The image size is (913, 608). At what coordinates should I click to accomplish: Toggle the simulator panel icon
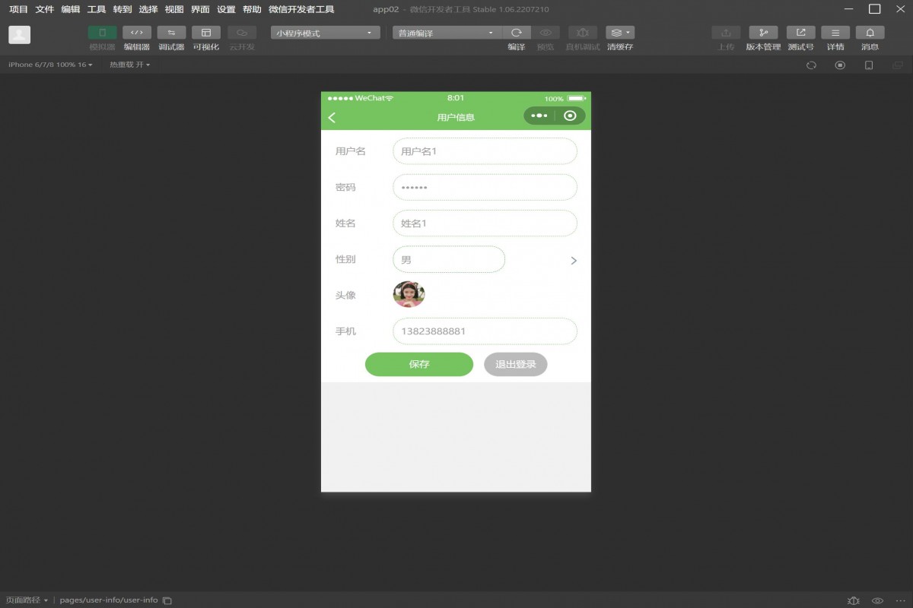[102, 33]
